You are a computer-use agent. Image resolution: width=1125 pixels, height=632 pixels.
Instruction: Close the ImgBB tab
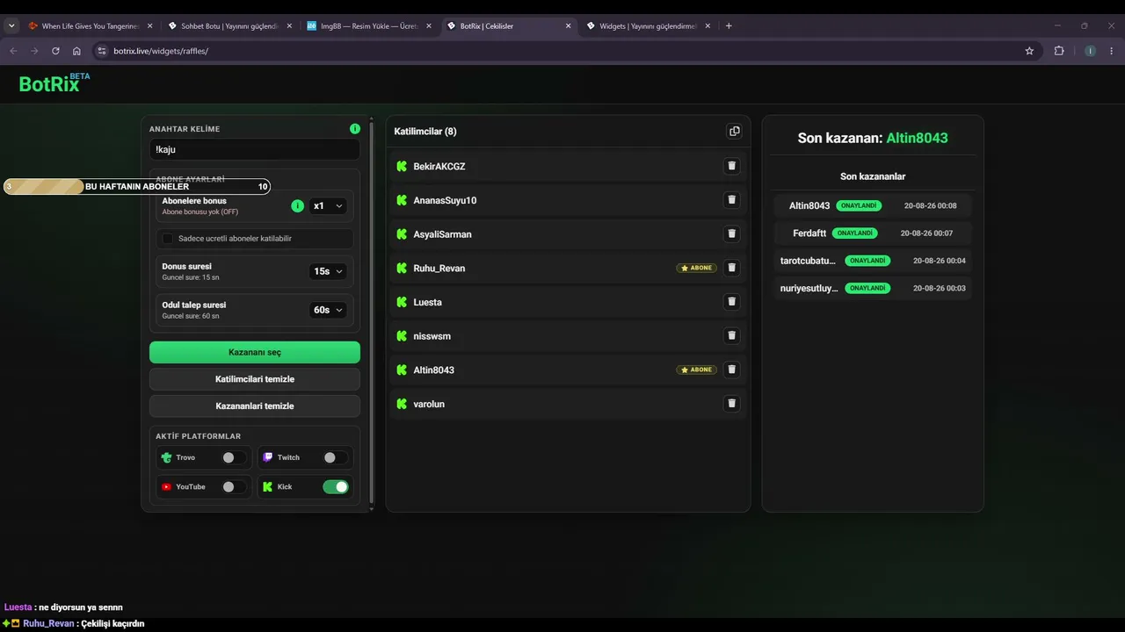pyautogui.click(x=429, y=26)
